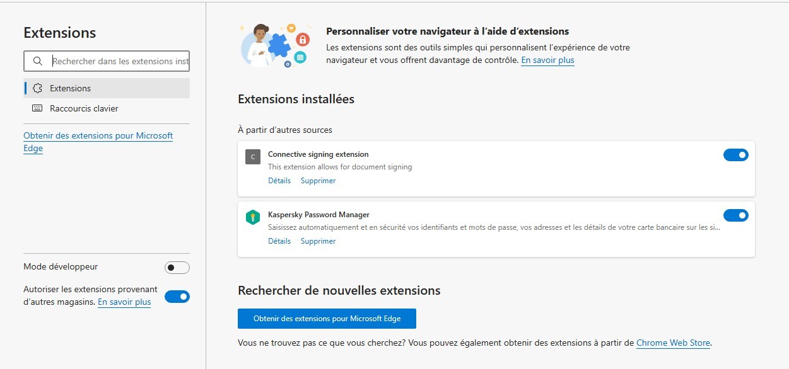The width and height of the screenshot is (789, 369).
Task: Click the Connective signing extension icon
Action: (x=252, y=157)
